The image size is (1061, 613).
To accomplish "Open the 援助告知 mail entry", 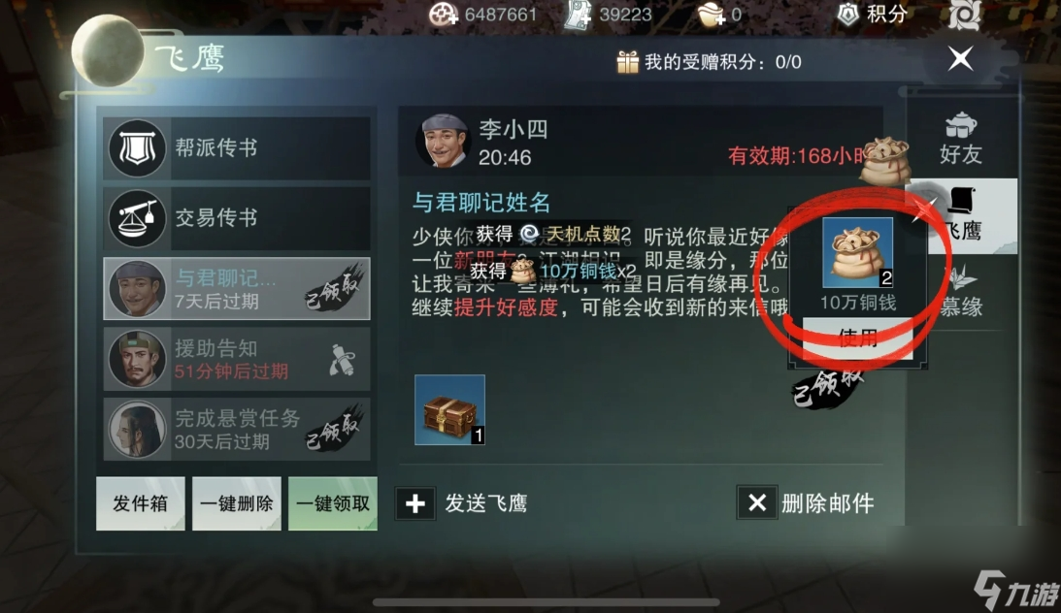I will (x=237, y=359).
